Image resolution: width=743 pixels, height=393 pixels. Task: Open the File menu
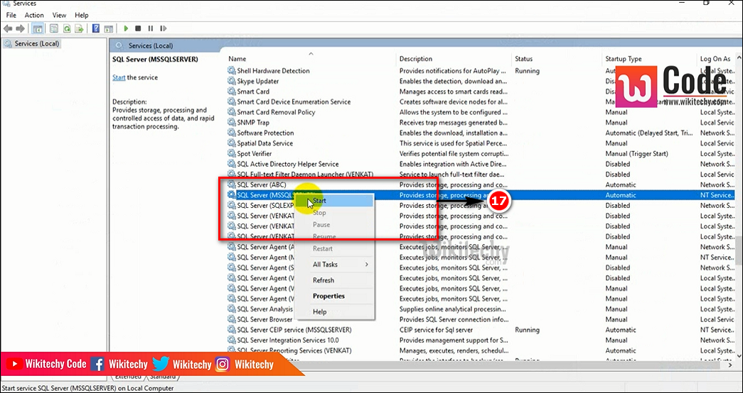[11, 15]
